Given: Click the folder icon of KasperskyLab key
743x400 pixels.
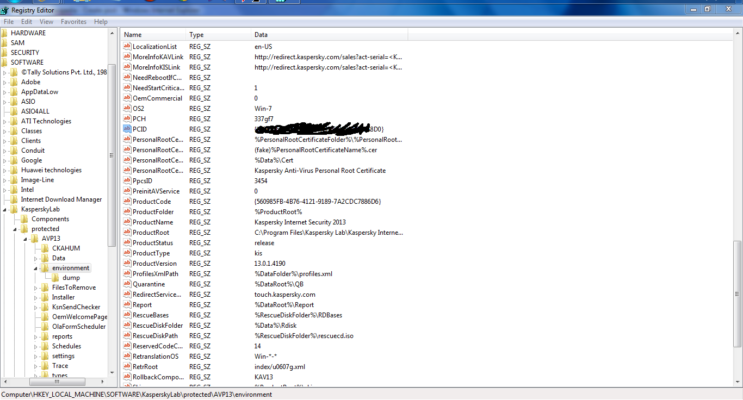Looking at the screenshot, I should pyautogui.click(x=14, y=209).
